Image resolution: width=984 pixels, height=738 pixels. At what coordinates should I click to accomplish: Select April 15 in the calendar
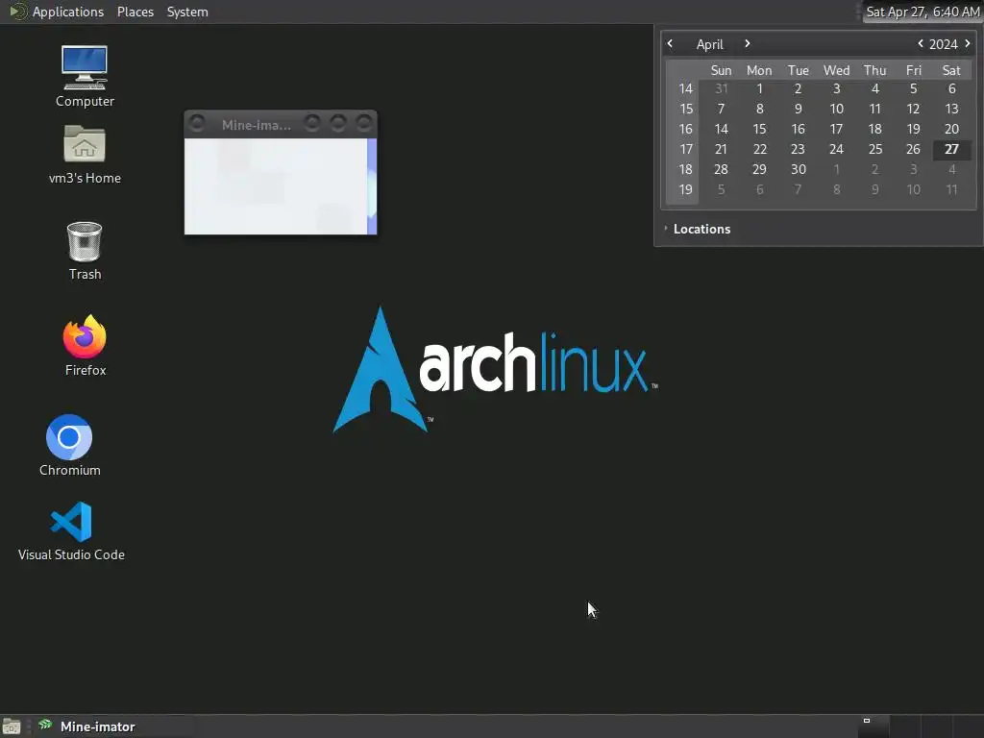click(759, 130)
